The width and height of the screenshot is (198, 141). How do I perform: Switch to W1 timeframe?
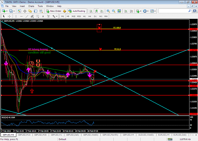[101, 16]
